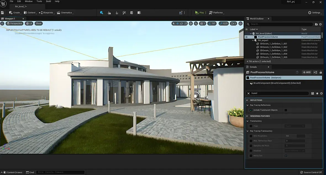
Task: Switch to Landscape mode icon
Action: [x=109, y=13]
